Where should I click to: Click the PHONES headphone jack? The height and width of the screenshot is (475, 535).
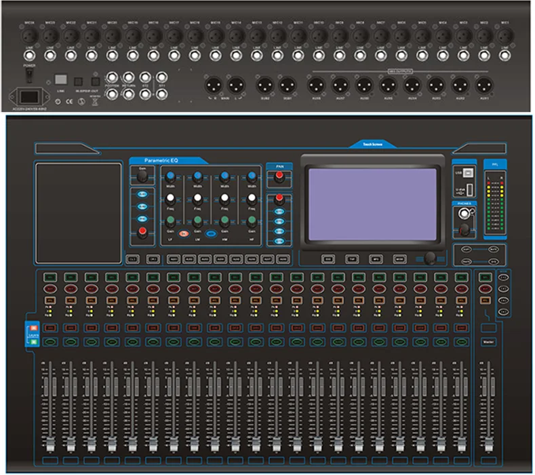(x=464, y=213)
